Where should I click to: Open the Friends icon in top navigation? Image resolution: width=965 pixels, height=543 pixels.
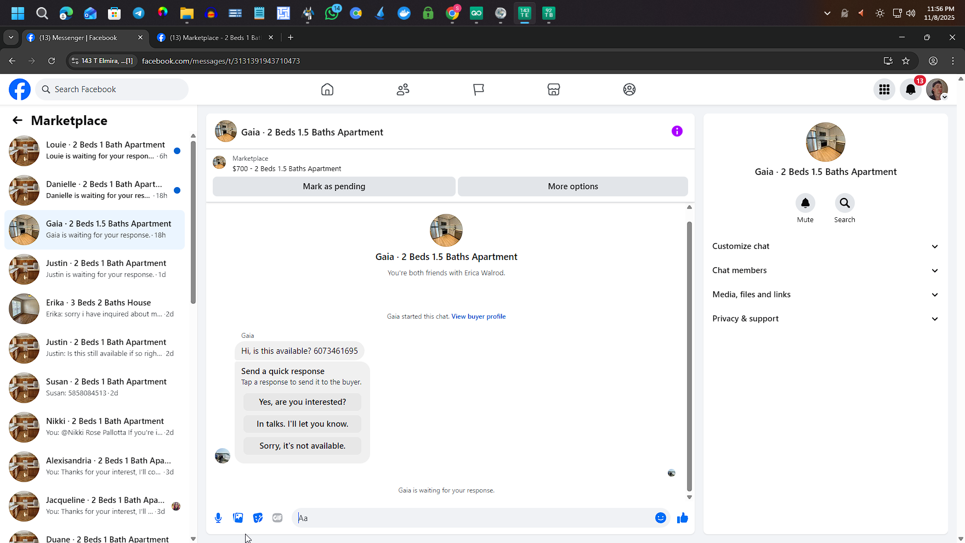[x=403, y=89]
